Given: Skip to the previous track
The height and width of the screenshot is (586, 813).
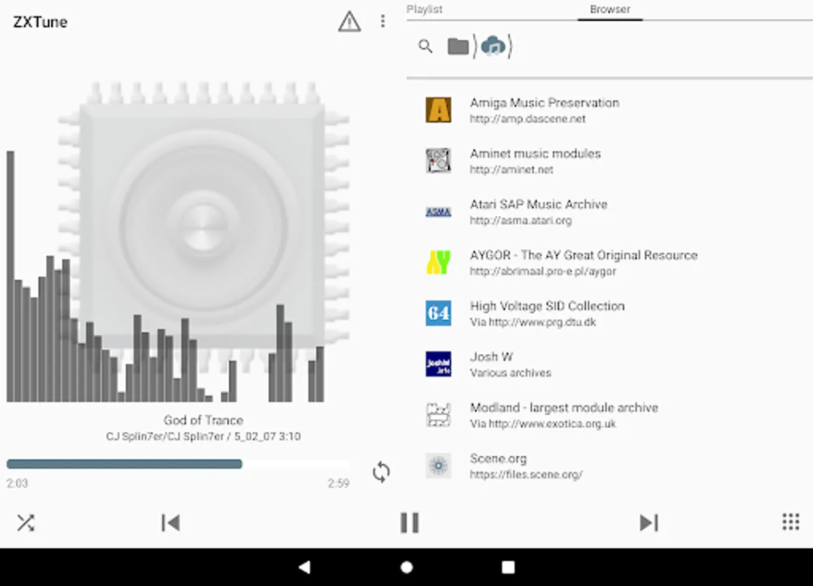Looking at the screenshot, I should pyautogui.click(x=171, y=522).
